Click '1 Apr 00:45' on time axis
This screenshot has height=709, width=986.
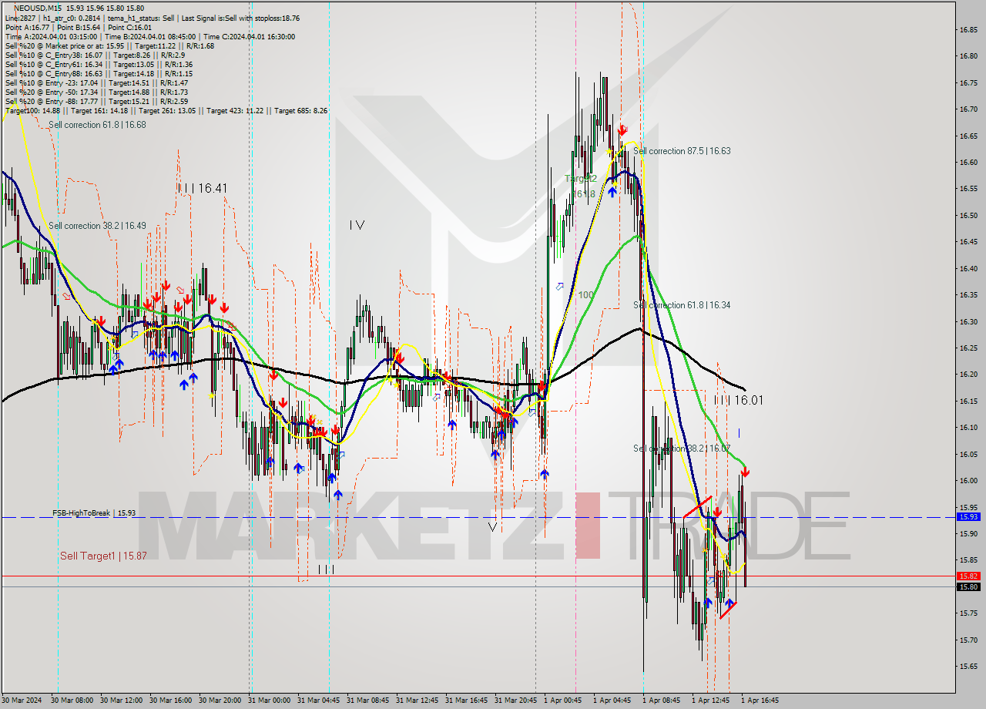563,701
